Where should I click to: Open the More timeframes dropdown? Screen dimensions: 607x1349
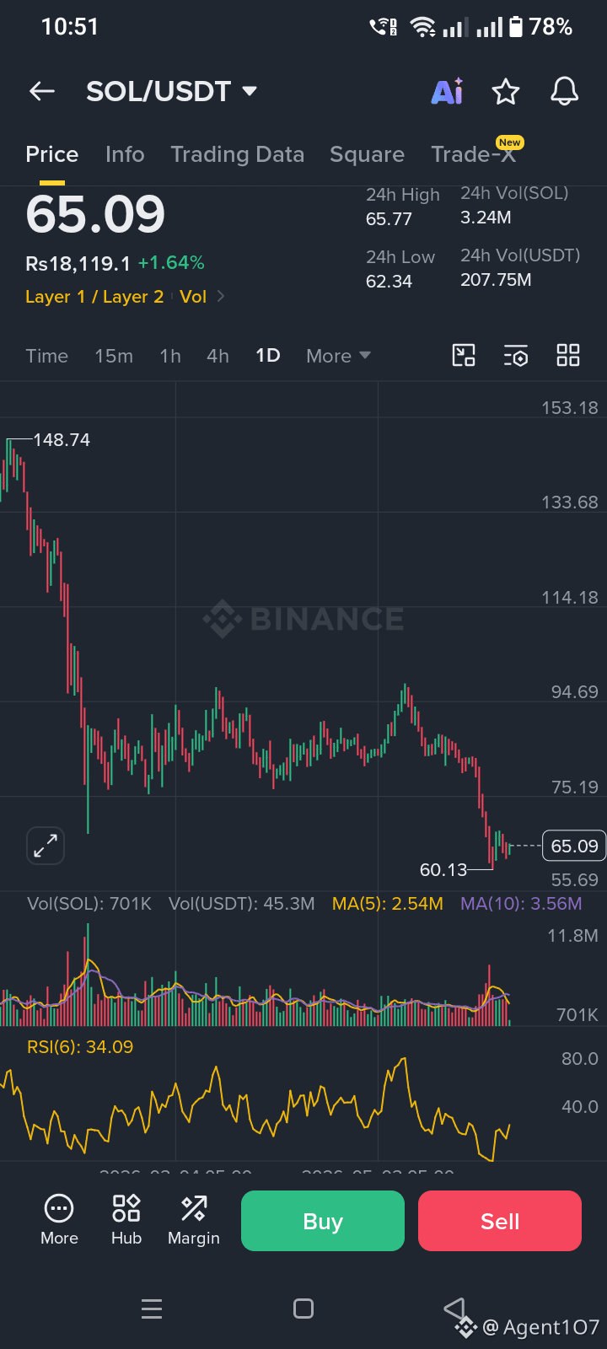click(338, 356)
